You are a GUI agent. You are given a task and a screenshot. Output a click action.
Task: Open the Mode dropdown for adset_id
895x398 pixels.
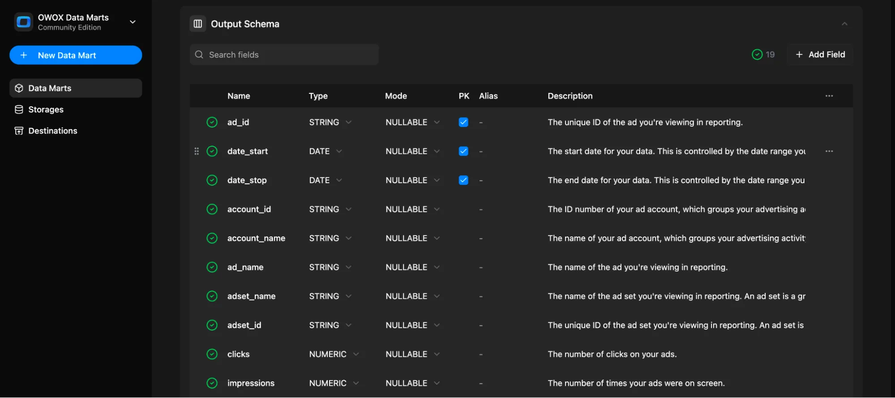(413, 325)
